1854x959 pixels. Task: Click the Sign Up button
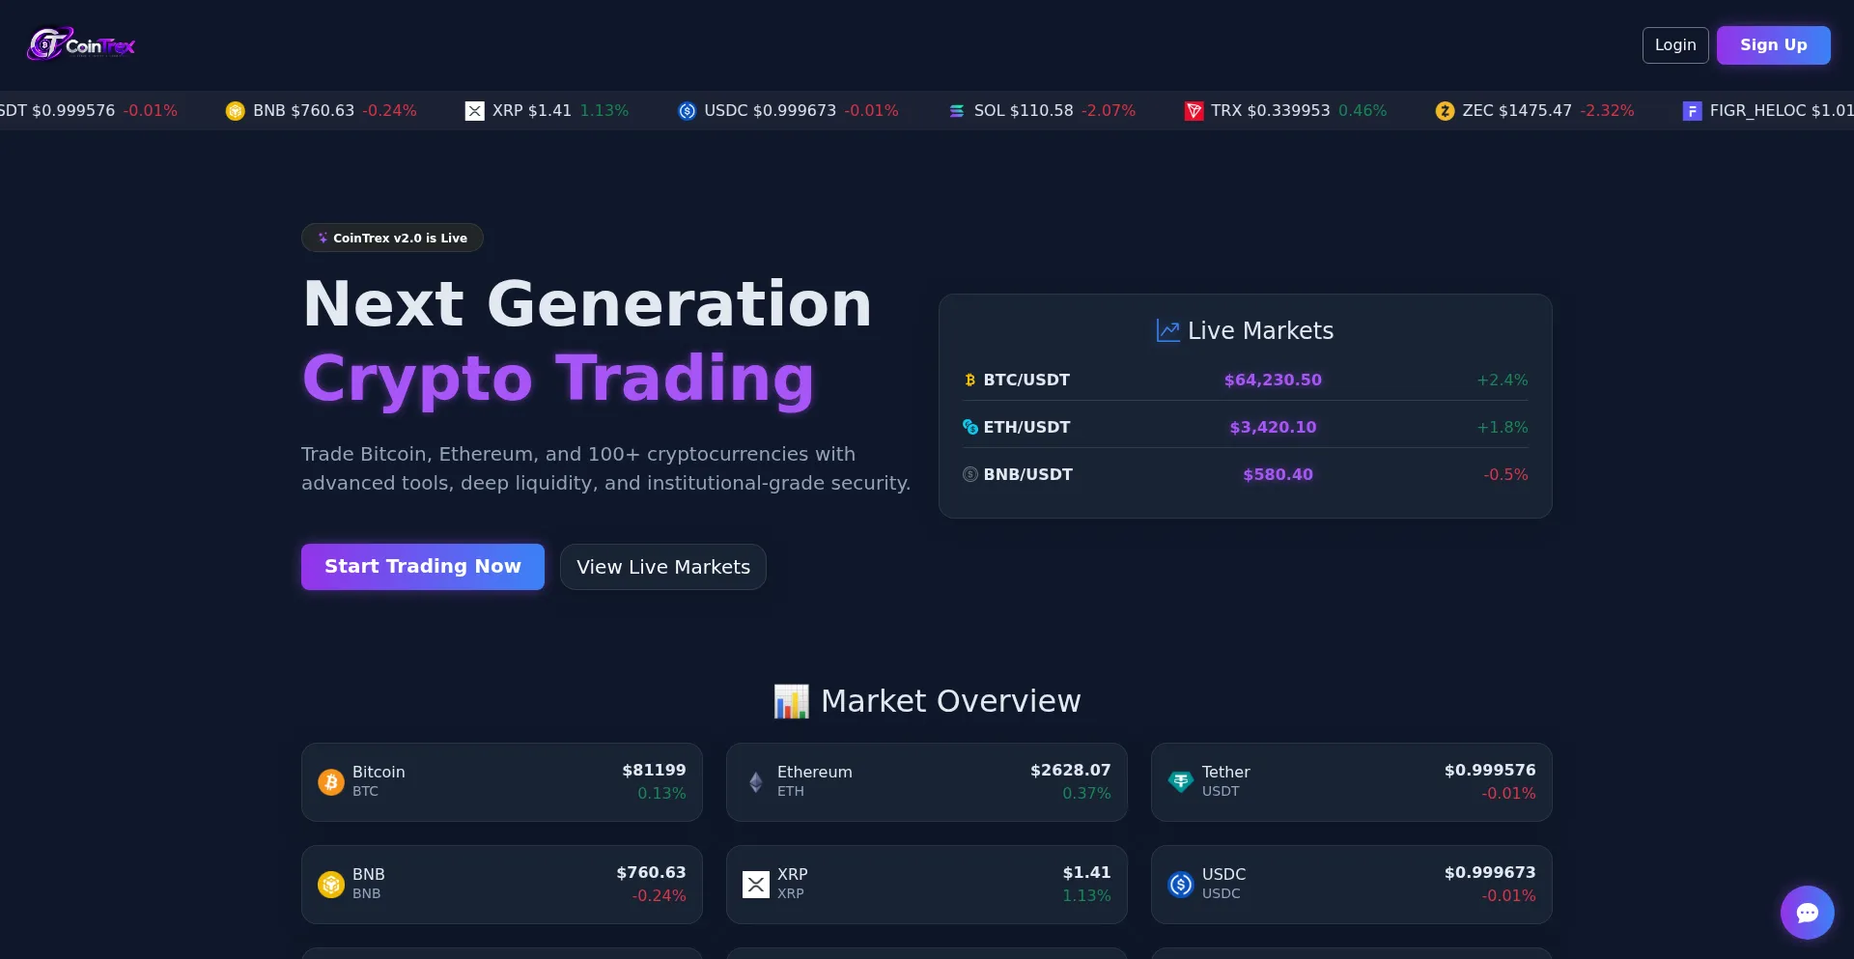pos(1774,45)
